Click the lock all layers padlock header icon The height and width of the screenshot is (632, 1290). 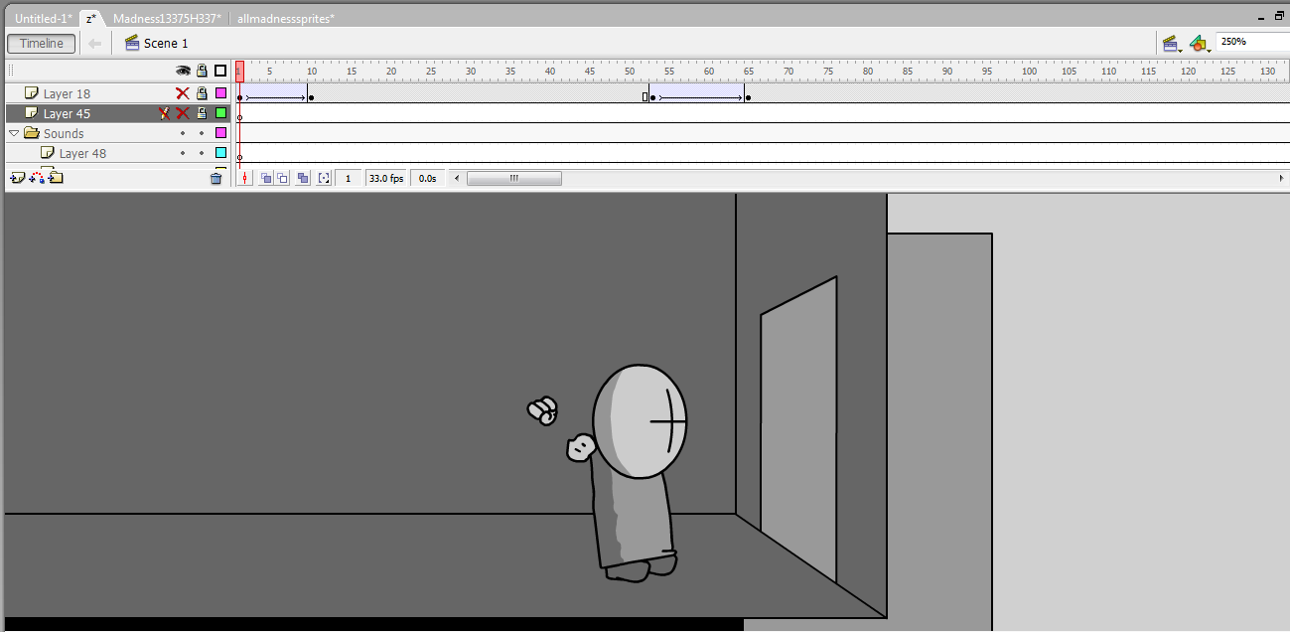click(x=202, y=71)
